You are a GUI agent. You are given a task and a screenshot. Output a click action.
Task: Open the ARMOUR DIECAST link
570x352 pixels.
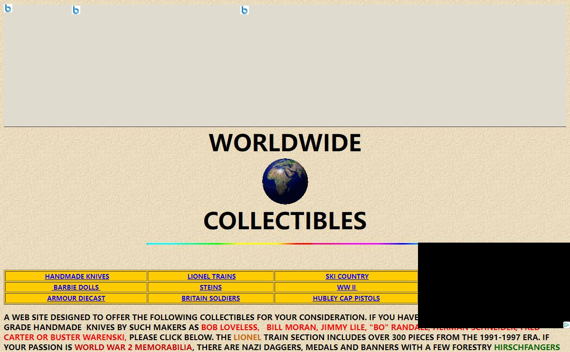(x=76, y=298)
